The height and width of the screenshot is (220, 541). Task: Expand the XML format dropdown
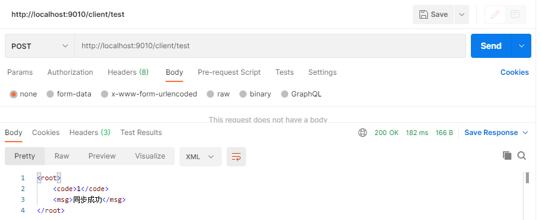[201, 157]
